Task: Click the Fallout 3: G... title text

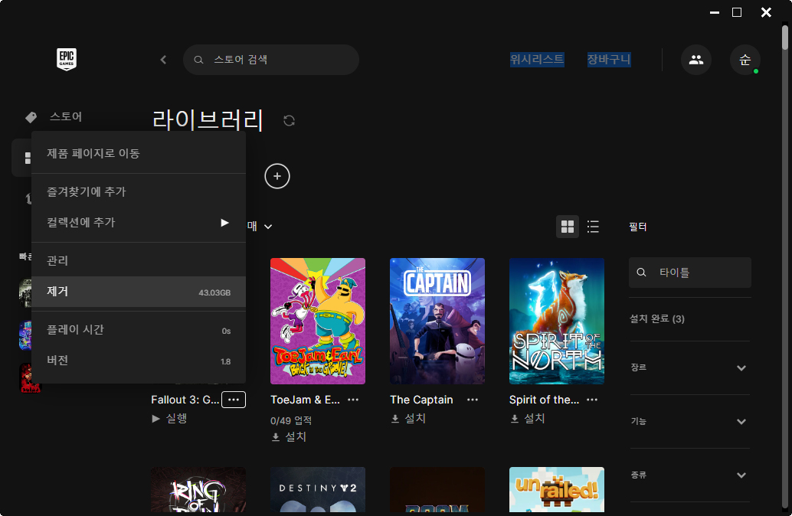Action: click(x=185, y=400)
